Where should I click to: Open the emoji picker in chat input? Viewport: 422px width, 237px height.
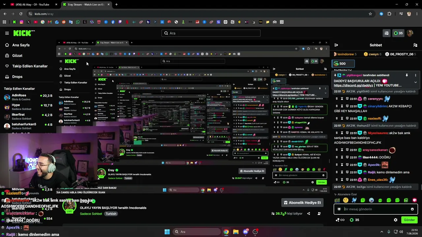(x=412, y=209)
